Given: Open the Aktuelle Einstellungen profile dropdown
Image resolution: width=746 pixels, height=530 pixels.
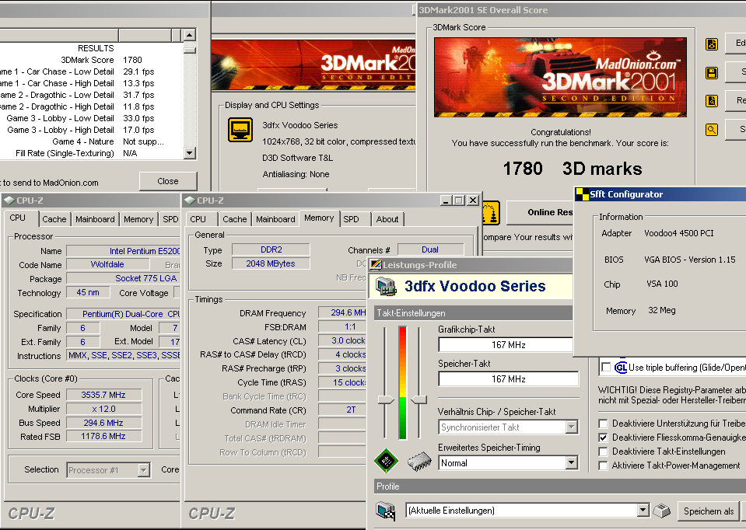Looking at the screenshot, I should (x=643, y=511).
